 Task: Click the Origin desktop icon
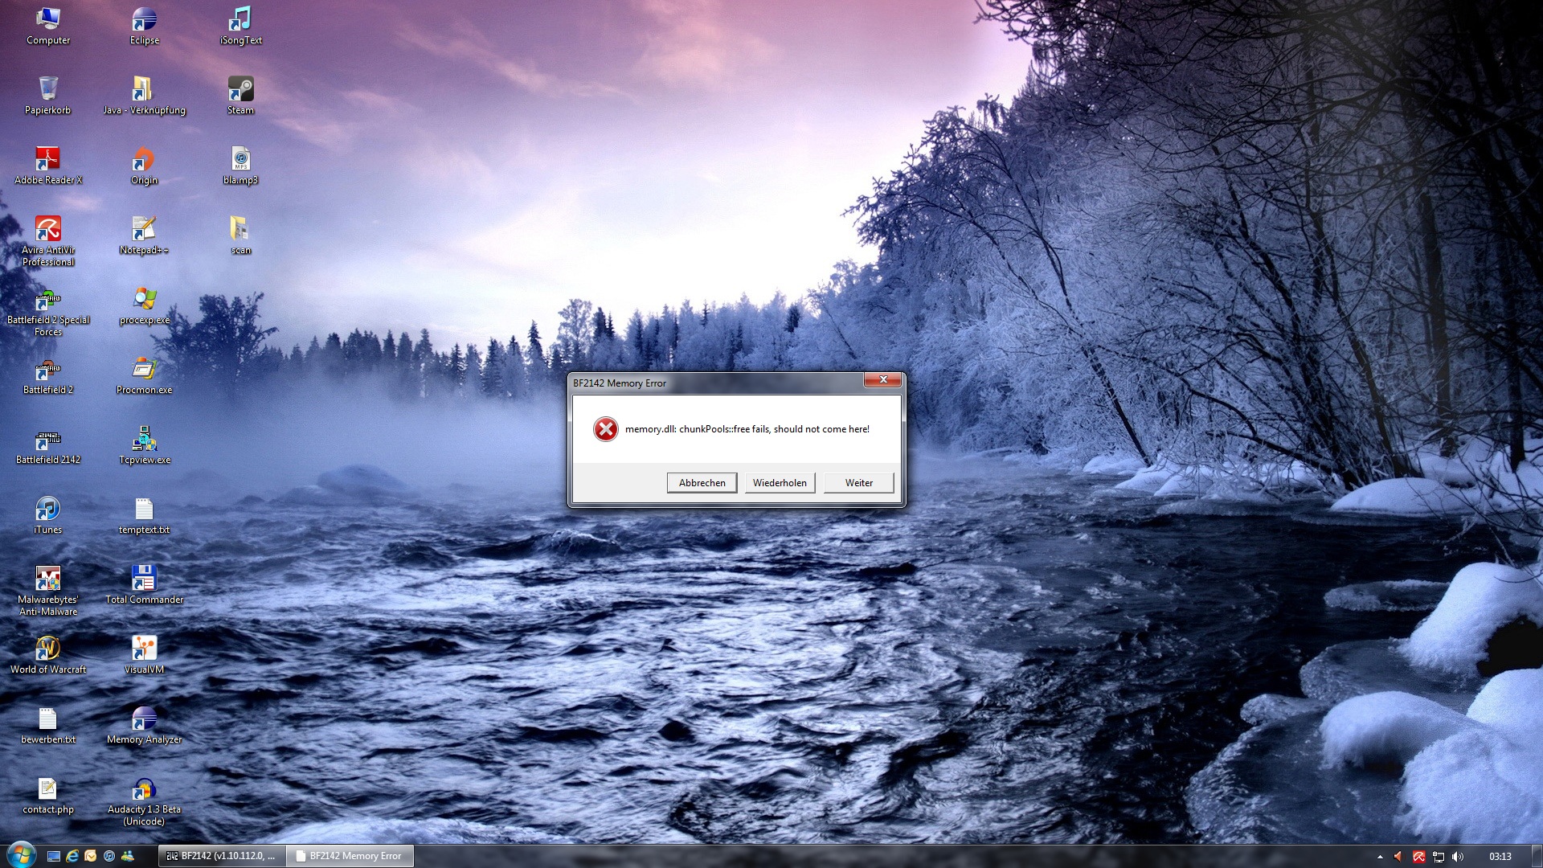(144, 160)
